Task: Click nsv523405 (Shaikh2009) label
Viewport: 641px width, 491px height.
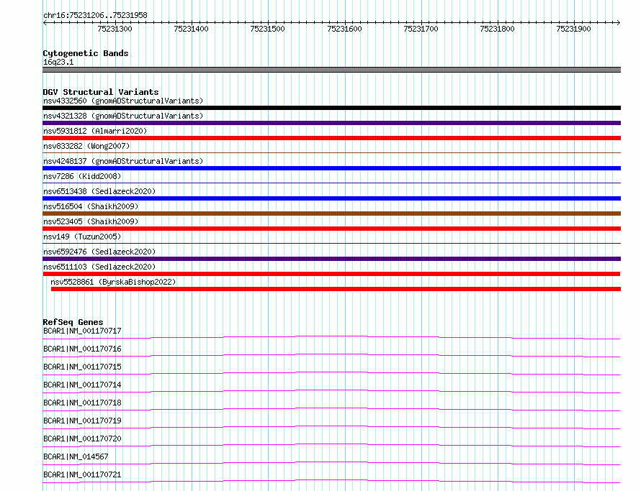Action: (x=91, y=221)
